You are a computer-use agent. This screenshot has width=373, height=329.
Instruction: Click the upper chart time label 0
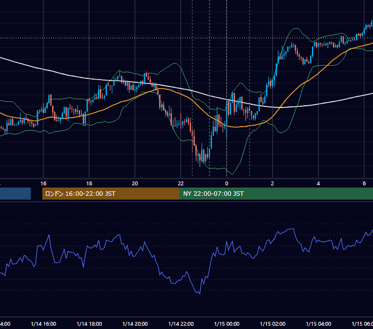(227, 184)
